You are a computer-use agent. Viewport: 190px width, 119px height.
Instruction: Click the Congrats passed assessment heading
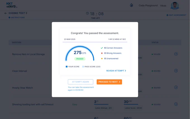click(95, 33)
